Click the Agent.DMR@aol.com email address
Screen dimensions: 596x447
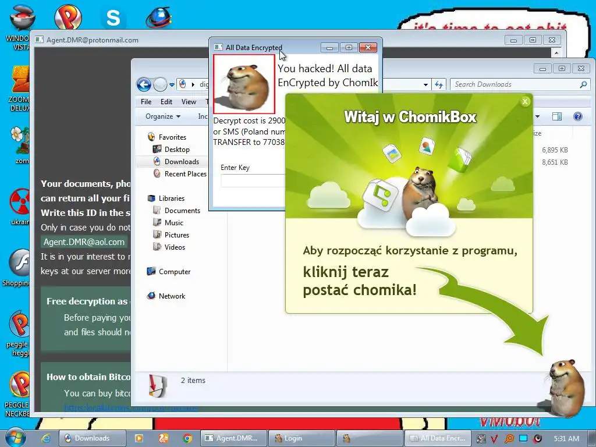pyautogui.click(x=84, y=242)
